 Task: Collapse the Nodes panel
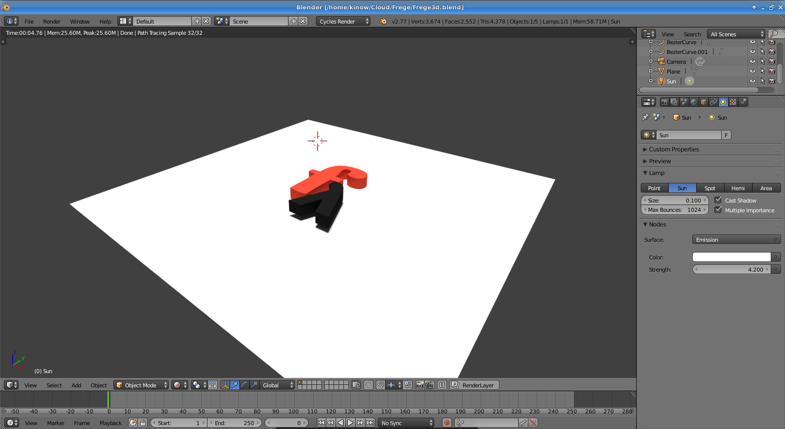[645, 224]
